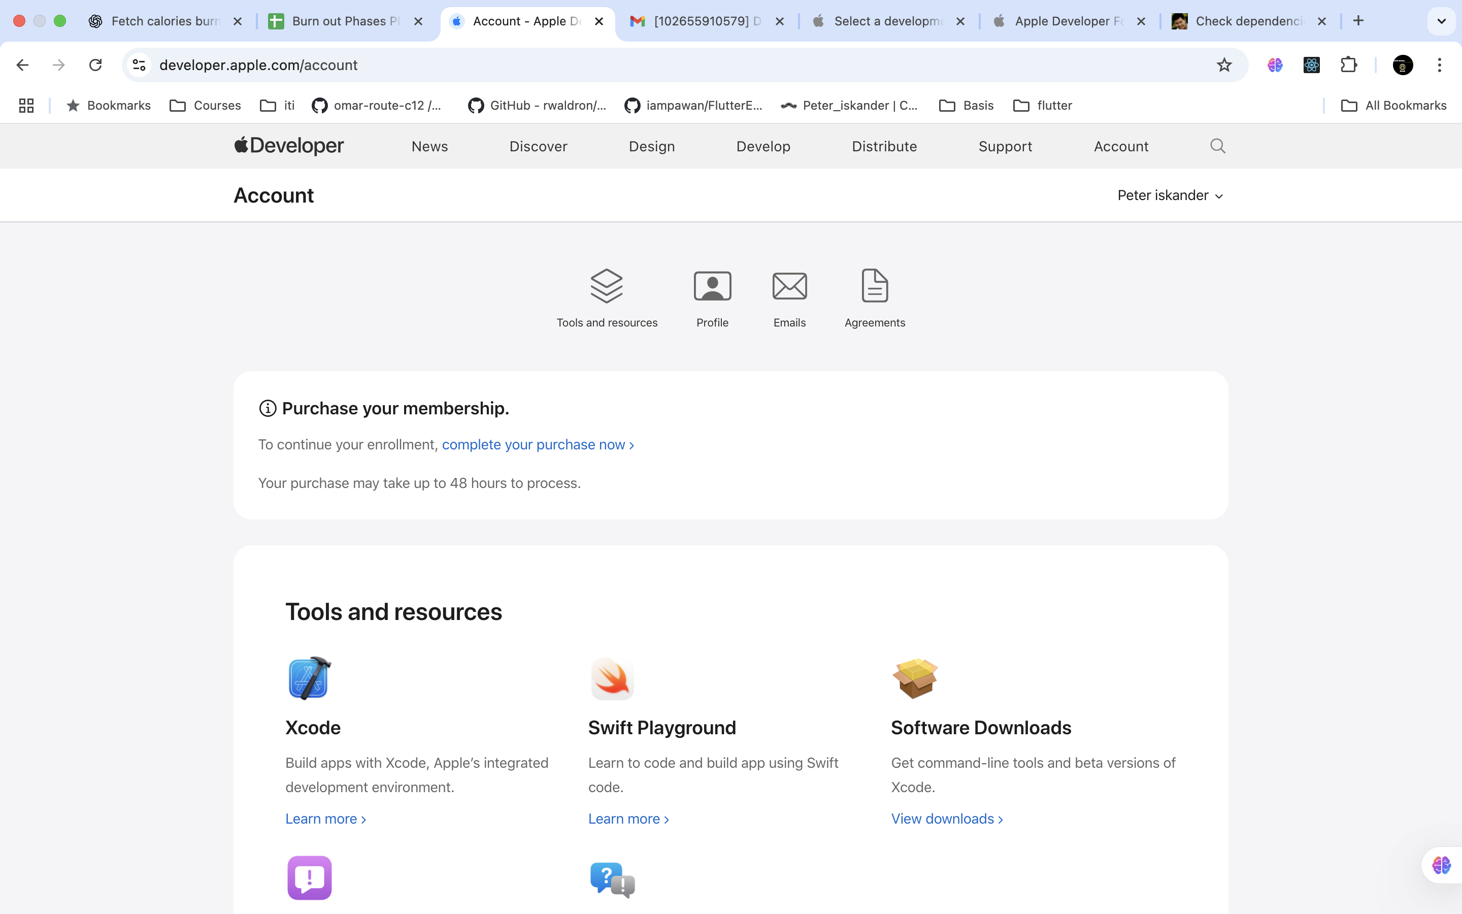Viewport: 1462px width, 914px height.
Task: Click the Purchase your membership info icon
Action: tap(268, 409)
